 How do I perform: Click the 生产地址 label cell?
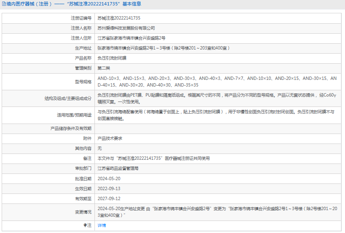[48, 48]
